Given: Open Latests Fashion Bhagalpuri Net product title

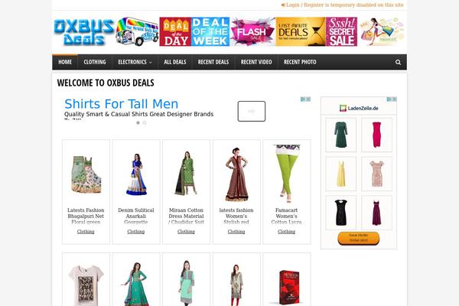Looking at the screenshot, I should 86,216.
